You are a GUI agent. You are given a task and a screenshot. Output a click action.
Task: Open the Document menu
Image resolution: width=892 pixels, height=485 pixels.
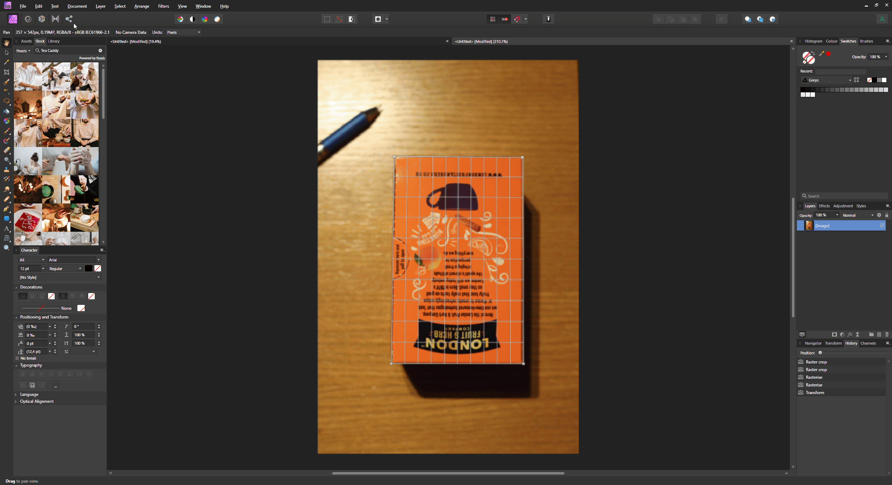(77, 6)
